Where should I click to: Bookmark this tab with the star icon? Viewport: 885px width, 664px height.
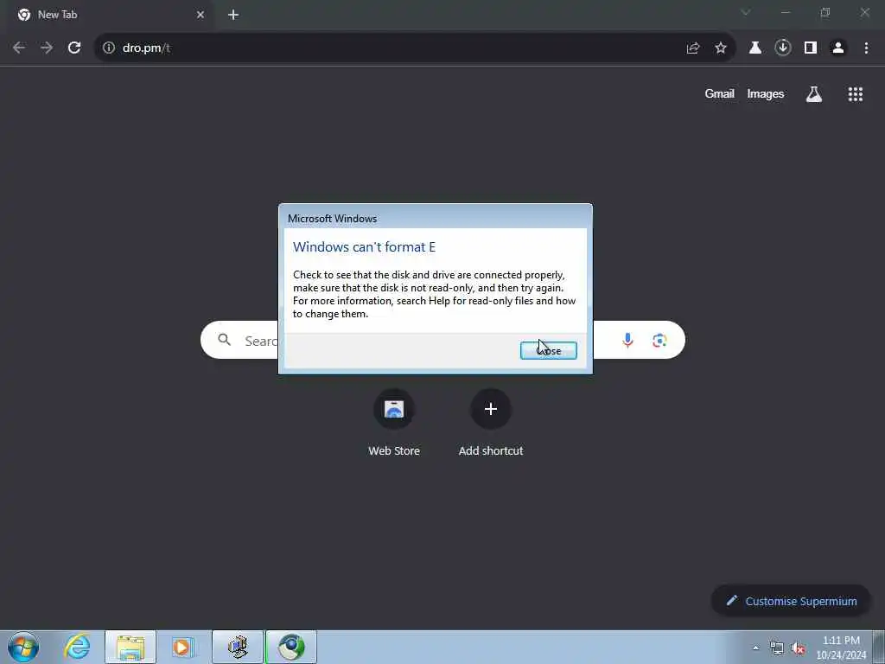(721, 48)
